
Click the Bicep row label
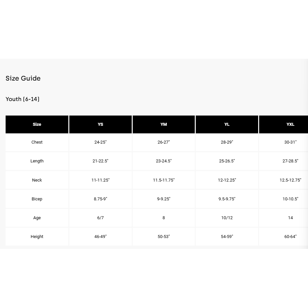click(37, 199)
